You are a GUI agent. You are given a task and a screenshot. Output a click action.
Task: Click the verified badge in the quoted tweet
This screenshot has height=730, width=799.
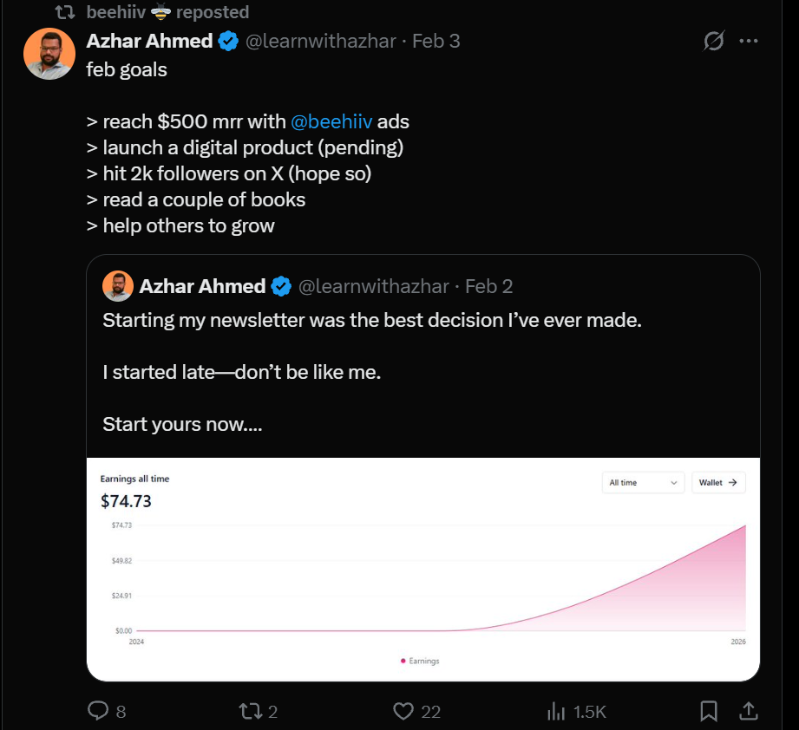click(x=280, y=286)
